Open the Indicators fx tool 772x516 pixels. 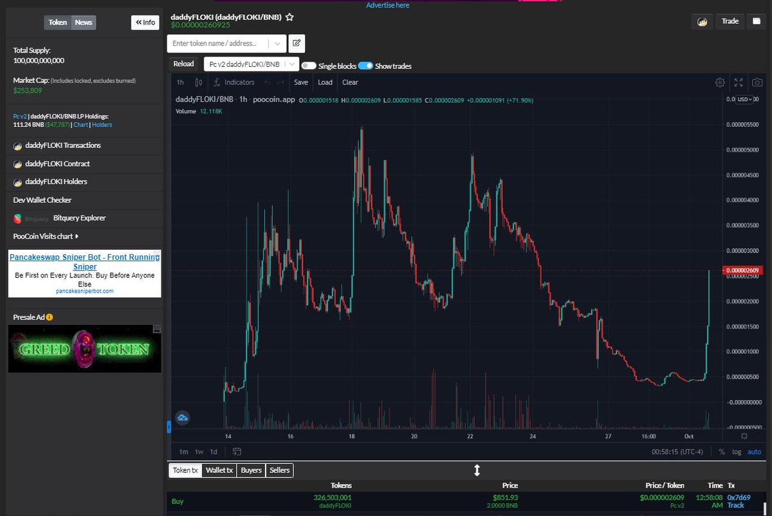click(x=234, y=82)
